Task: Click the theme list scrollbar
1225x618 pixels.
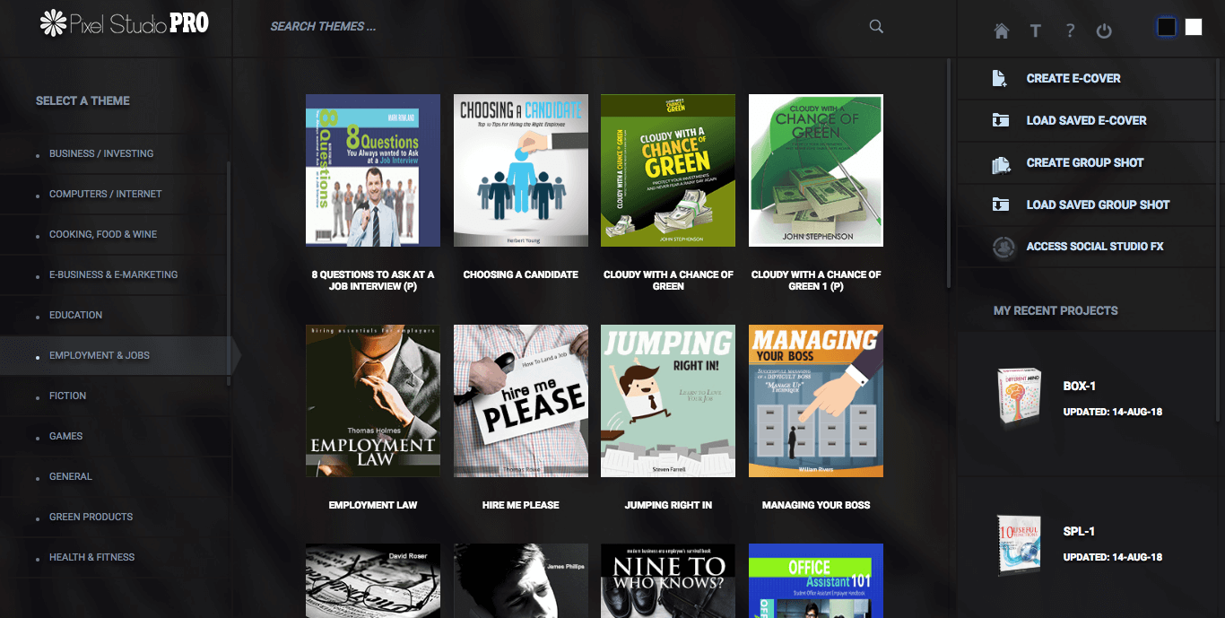Action: pyautogui.click(x=229, y=274)
